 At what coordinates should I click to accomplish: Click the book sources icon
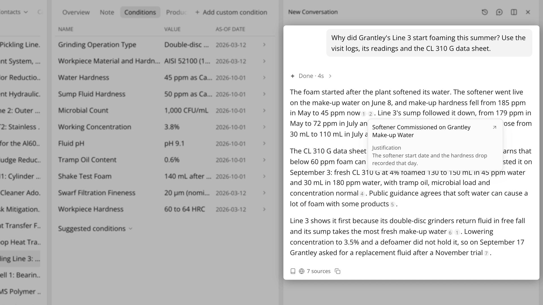(293, 271)
